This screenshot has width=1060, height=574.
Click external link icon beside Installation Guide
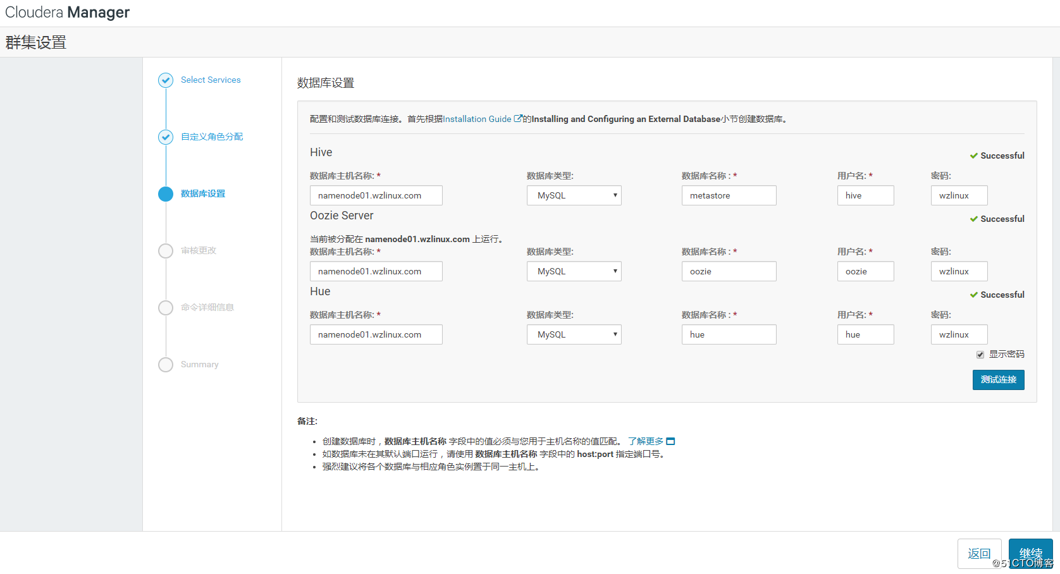click(518, 119)
